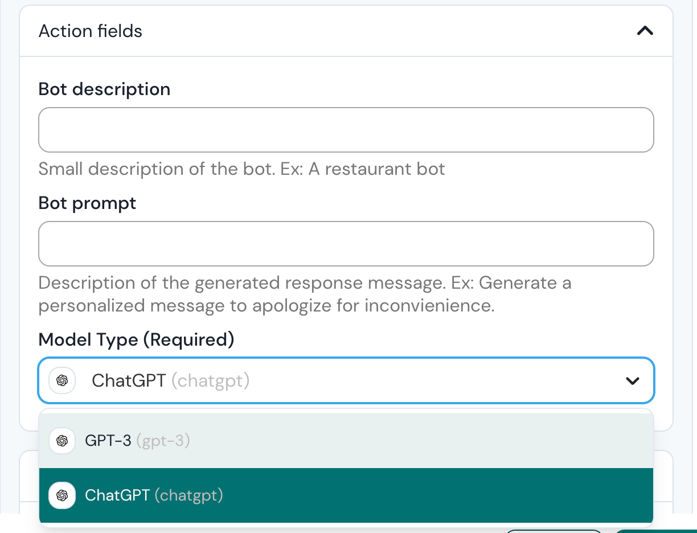This screenshot has width=697, height=533.
Task: Click the Action fields header title
Action: point(91,31)
